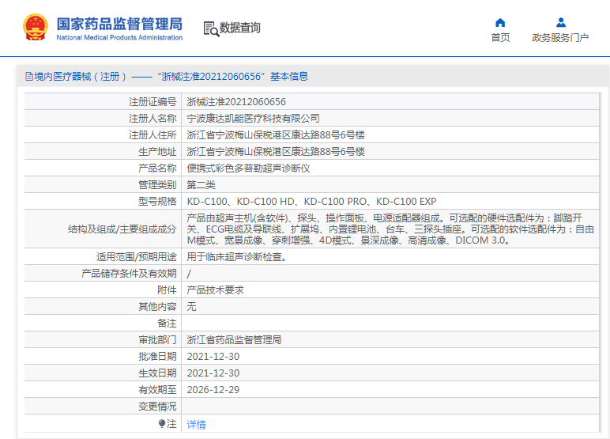610x439 pixels.
Task: Click the 管理类别 row label
Action: pyautogui.click(x=157, y=184)
